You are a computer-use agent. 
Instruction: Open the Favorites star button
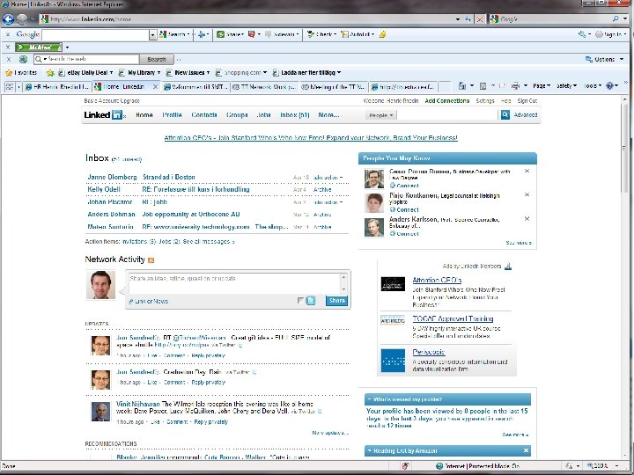[x=21, y=73]
